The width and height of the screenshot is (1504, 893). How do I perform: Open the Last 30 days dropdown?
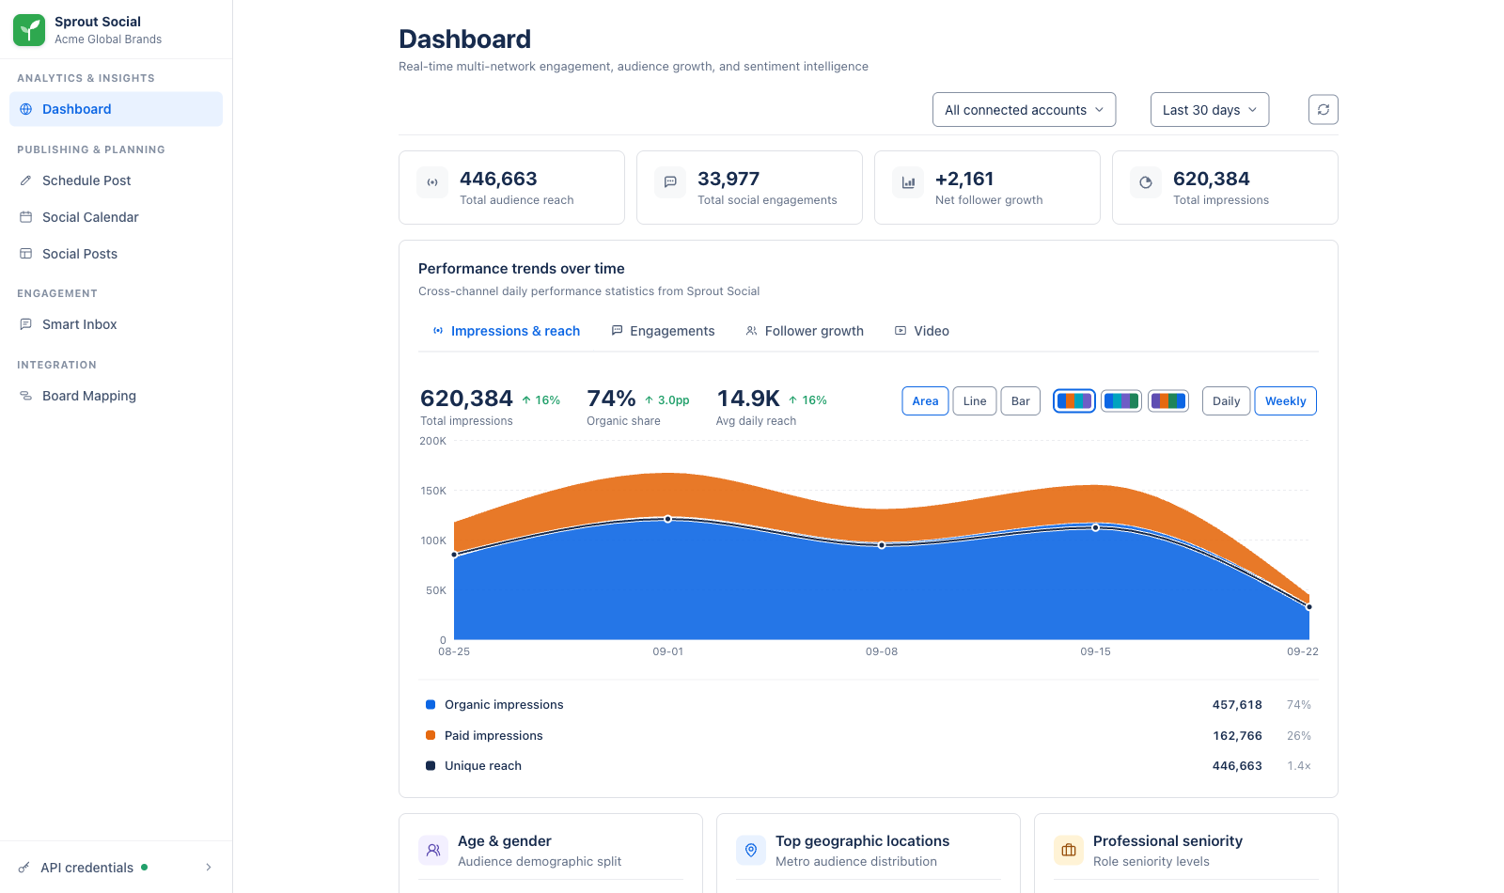(1210, 110)
